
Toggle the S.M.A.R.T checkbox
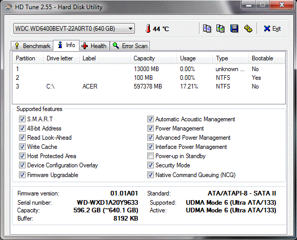[x=22, y=119]
